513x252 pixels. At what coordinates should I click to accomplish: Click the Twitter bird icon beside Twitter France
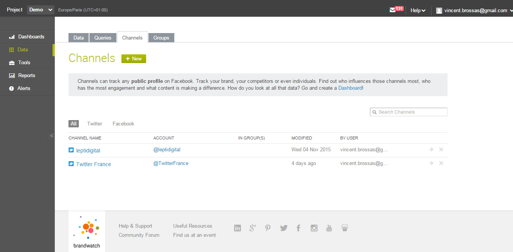[71, 164]
